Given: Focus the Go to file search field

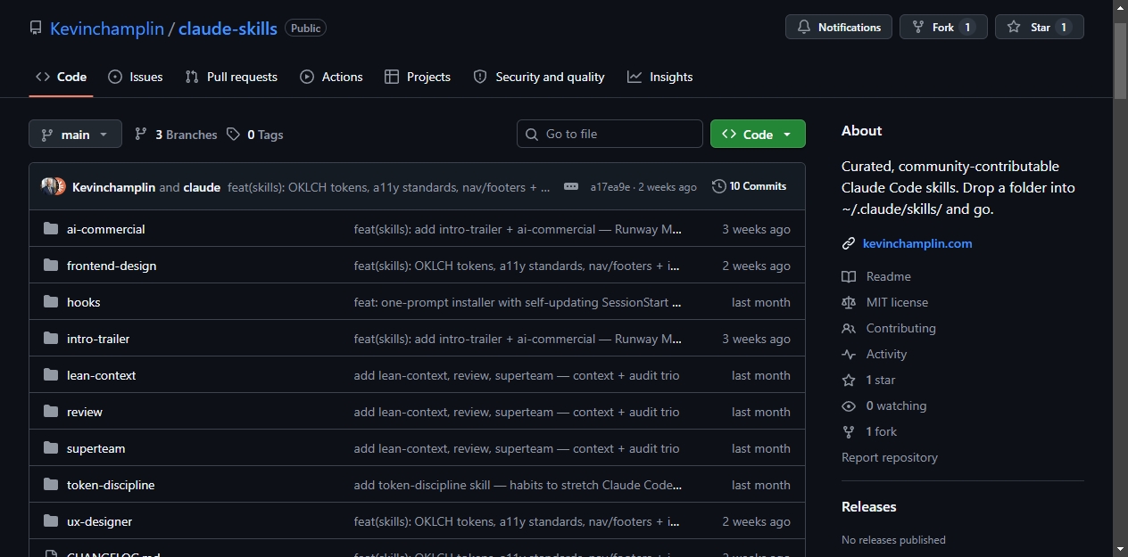Looking at the screenshot, I should point(610,134).
